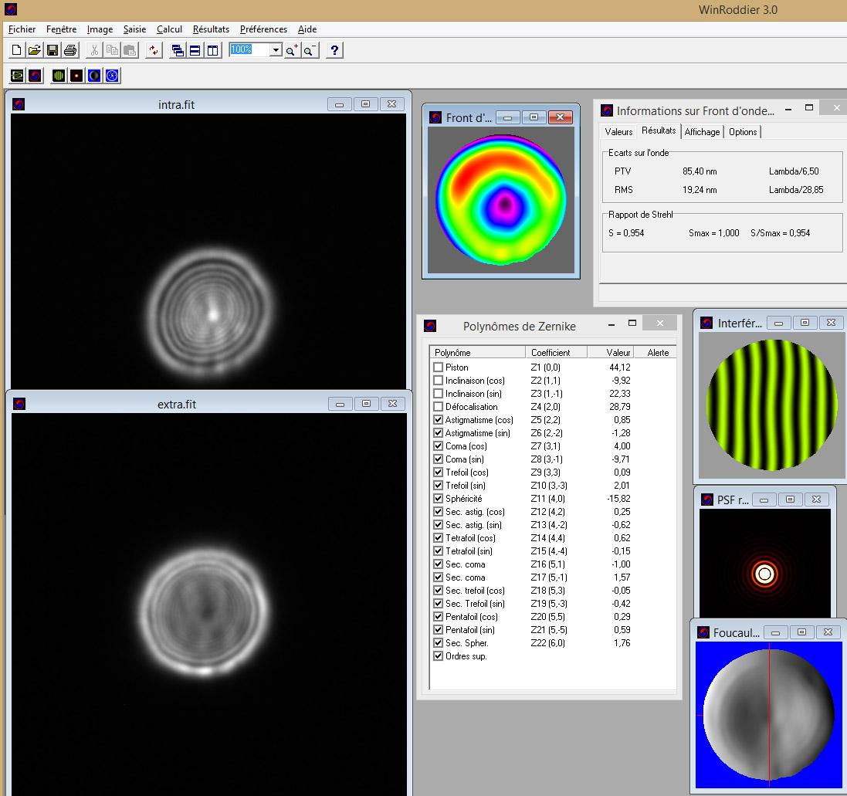Open the 100% zoom dropdown arrow
The image size is (847, 796).
pos(276,50)
